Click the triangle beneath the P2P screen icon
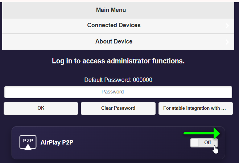239x163 pixels. [28, 147]
